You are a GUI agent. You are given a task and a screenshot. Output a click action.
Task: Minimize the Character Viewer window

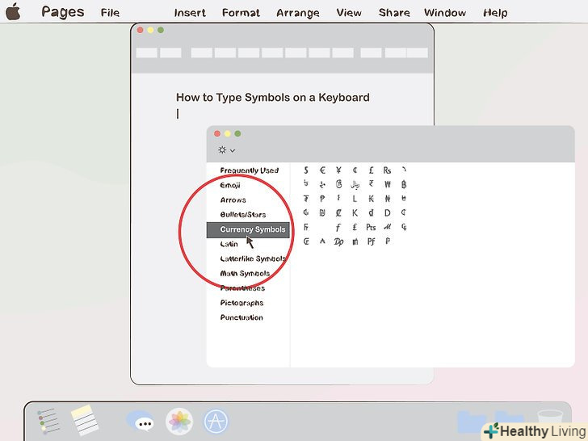(227, 133)
